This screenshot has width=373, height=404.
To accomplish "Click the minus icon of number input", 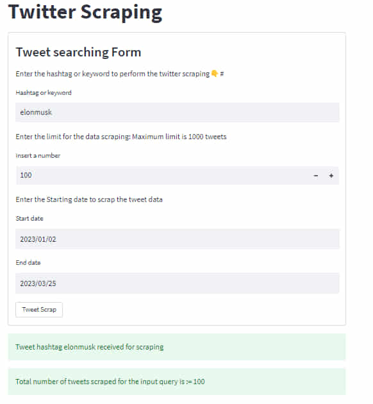I will 315,176.
